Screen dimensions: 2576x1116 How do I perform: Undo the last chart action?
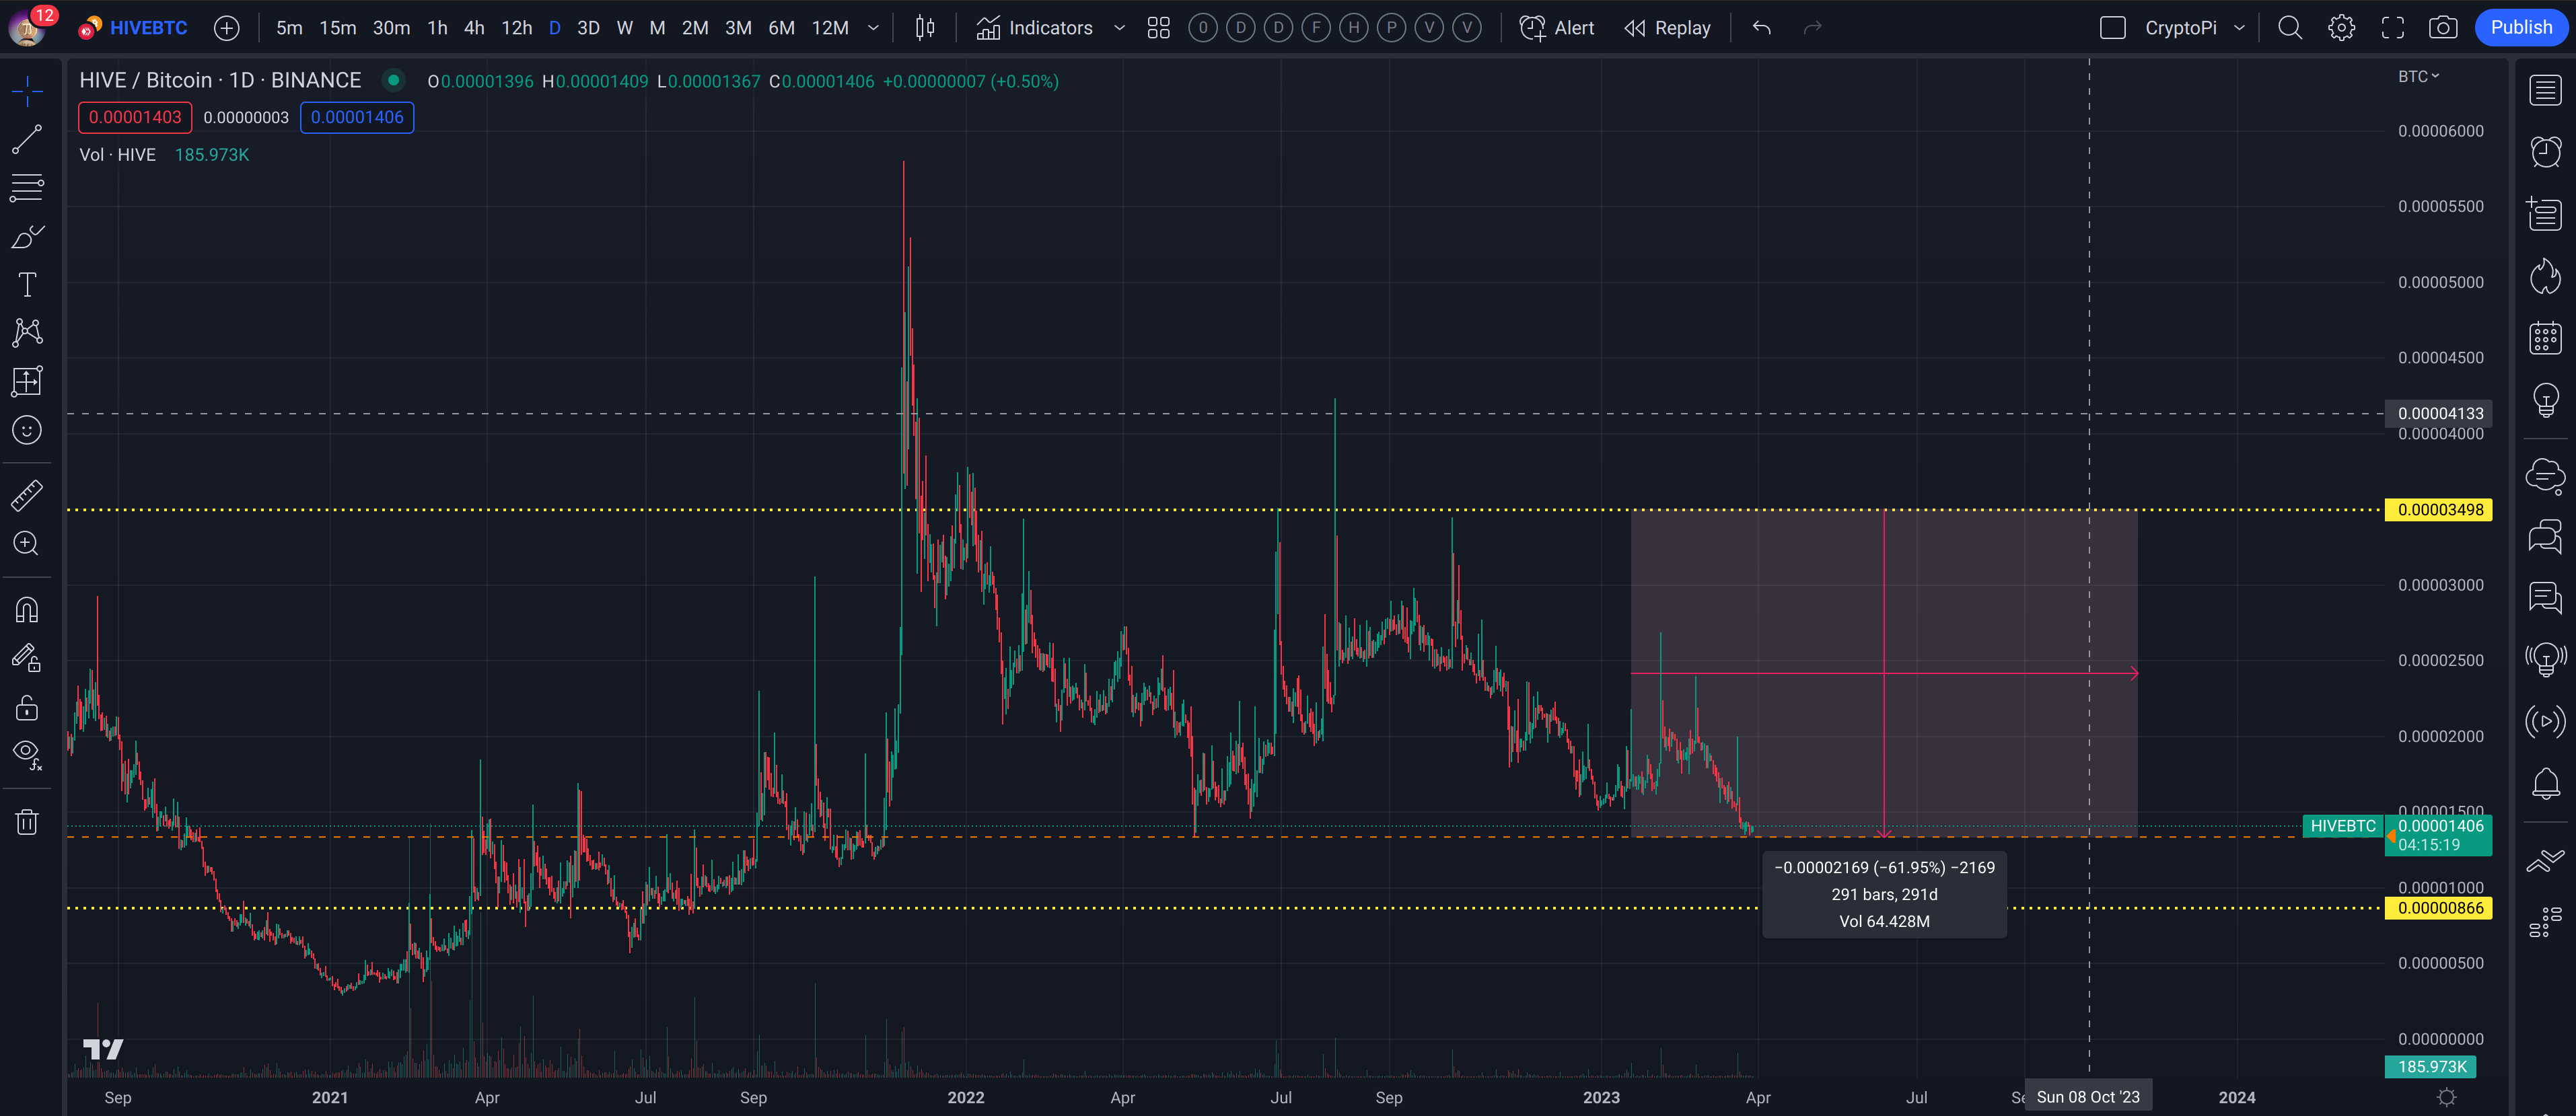1762,28
